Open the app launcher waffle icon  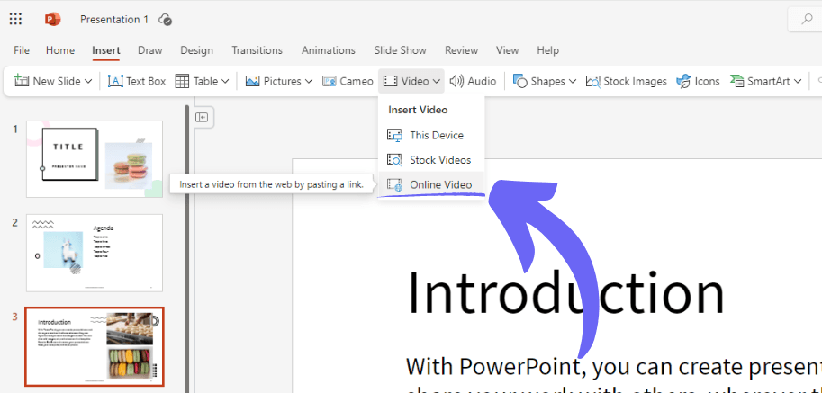(x=16, y=19)
